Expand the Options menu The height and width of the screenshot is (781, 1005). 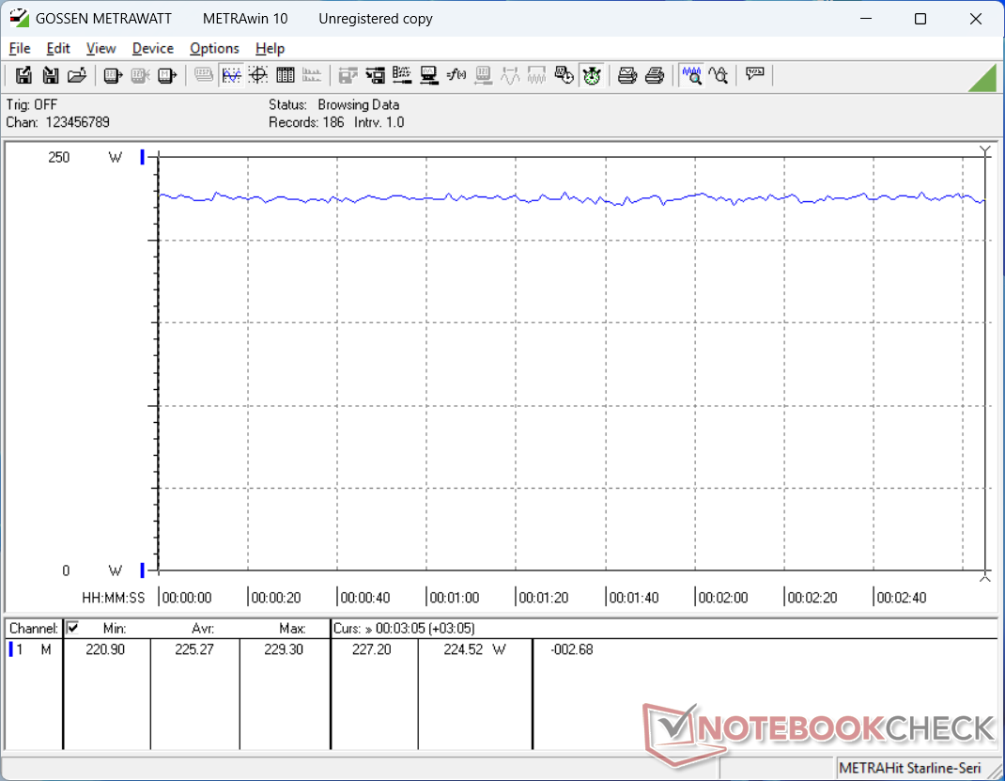pyautogui.click(x=214, y=48)
